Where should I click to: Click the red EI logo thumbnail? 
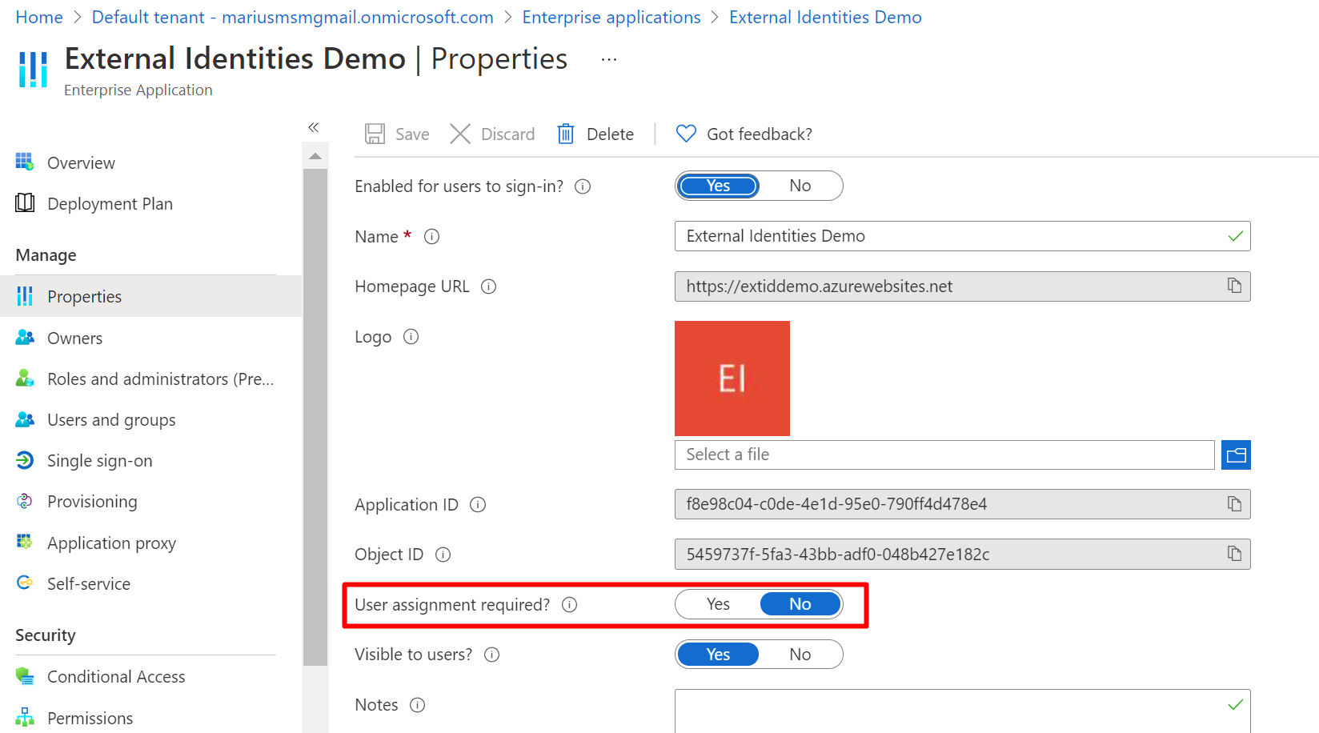point(732,378)
